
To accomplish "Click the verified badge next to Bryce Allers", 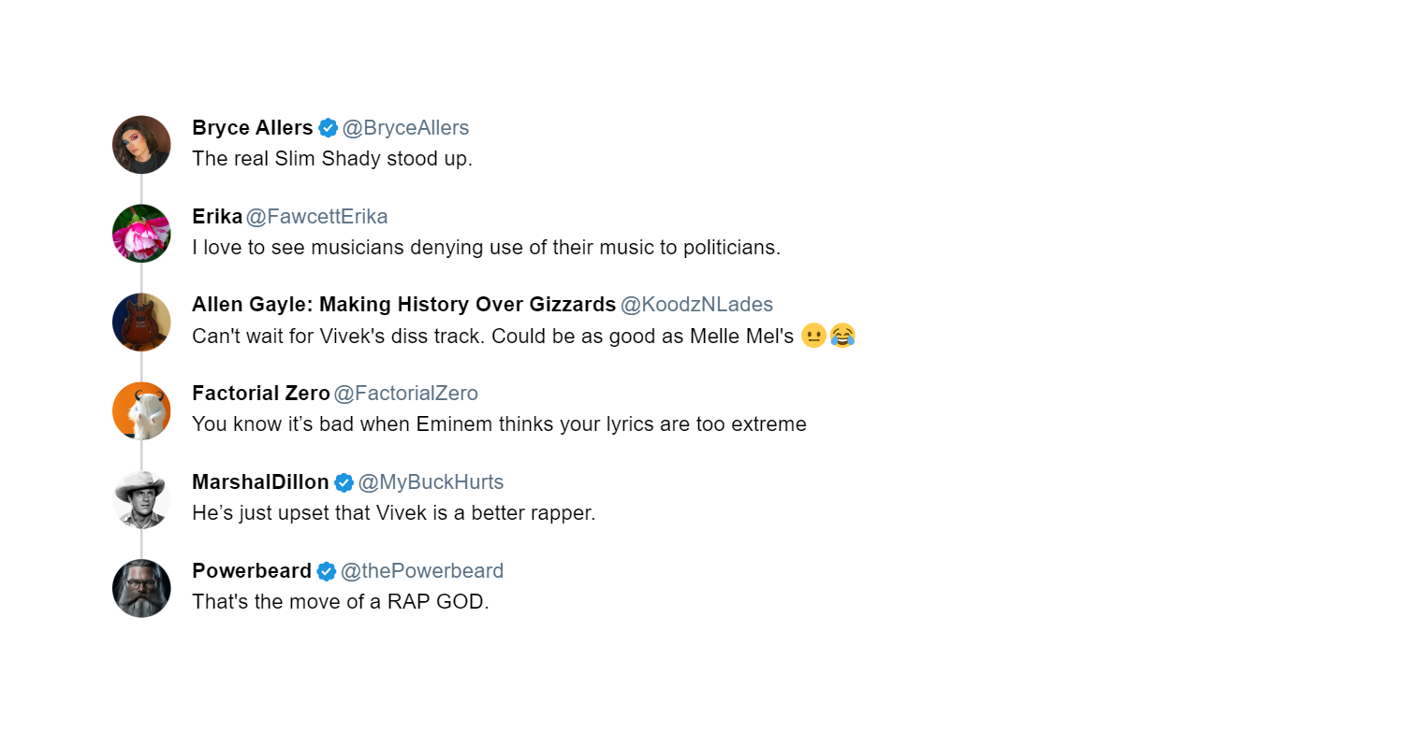I will 328,128.
